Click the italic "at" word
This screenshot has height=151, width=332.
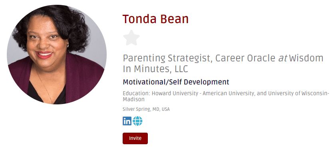point(282,59)
